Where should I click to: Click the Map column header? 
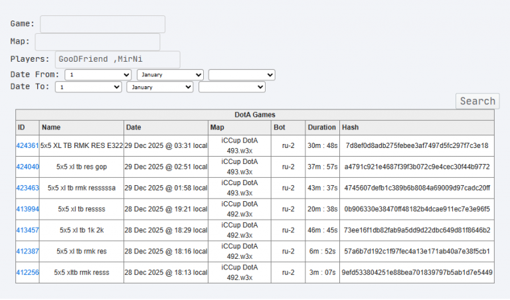pos(240,127)
